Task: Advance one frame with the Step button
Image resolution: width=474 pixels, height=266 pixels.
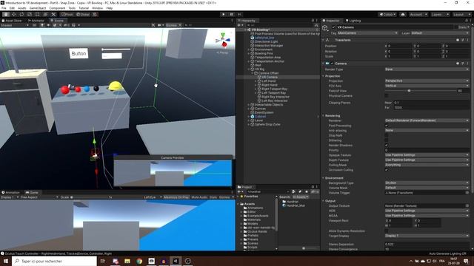Action: [x=239, y=14]
